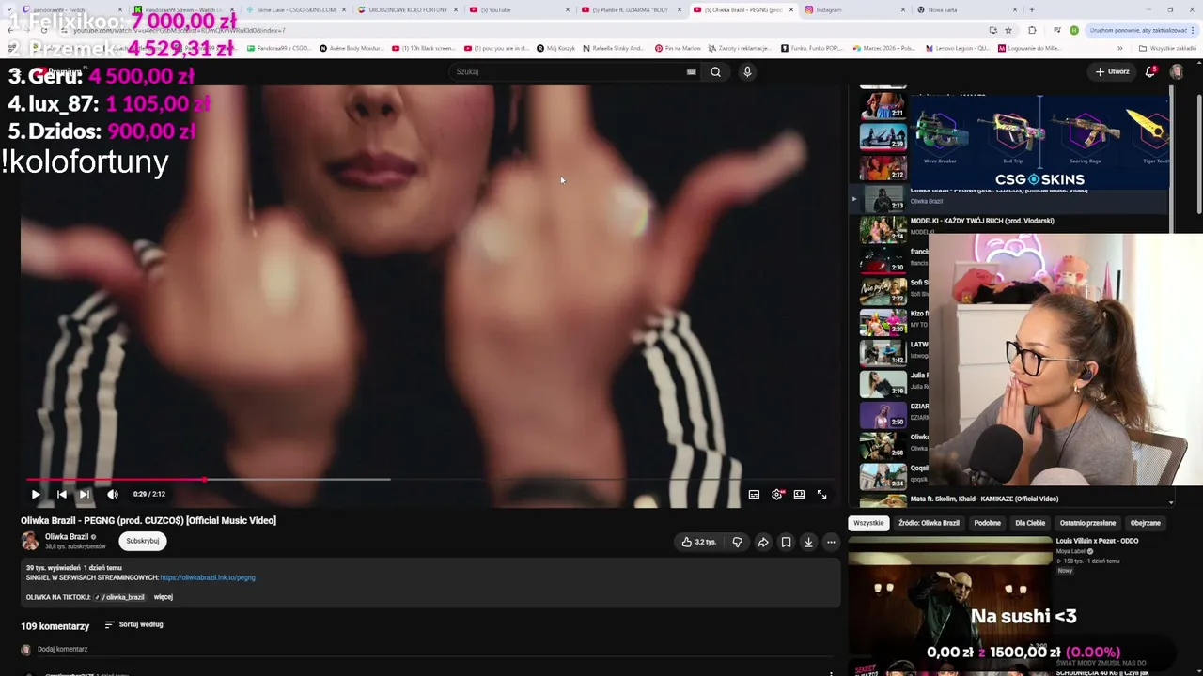The height and width of the screenshot is (676, 1203).
Task: Toggle subtitles on the video player
Action: tap(754, 494)
